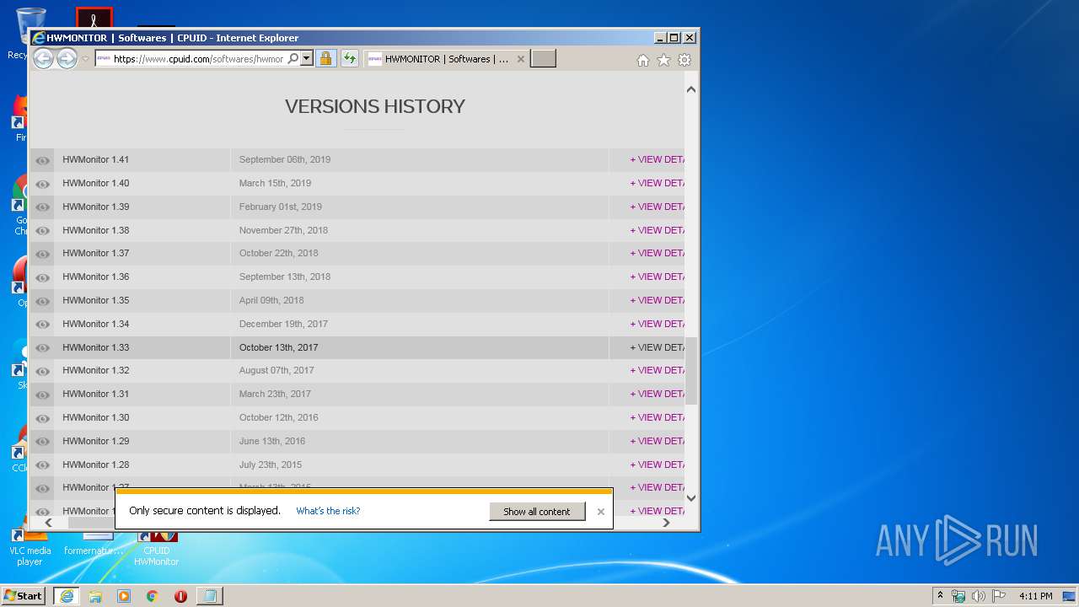Select the VLC media player desktop icon
This screenshot has width=1079, height=607.
point(30,548)
